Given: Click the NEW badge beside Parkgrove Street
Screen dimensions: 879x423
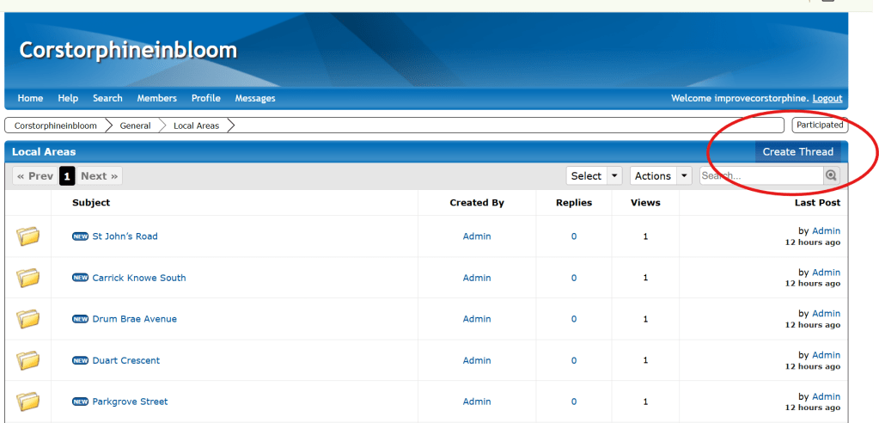Looking at the screenshot, I should pos(81,402).
